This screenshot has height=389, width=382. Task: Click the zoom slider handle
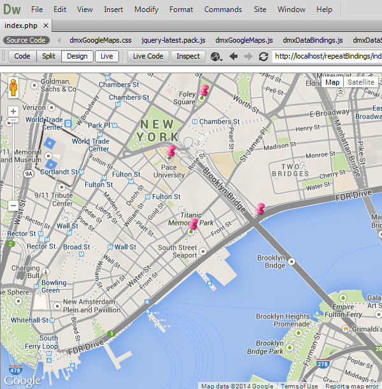coord(13,120)
